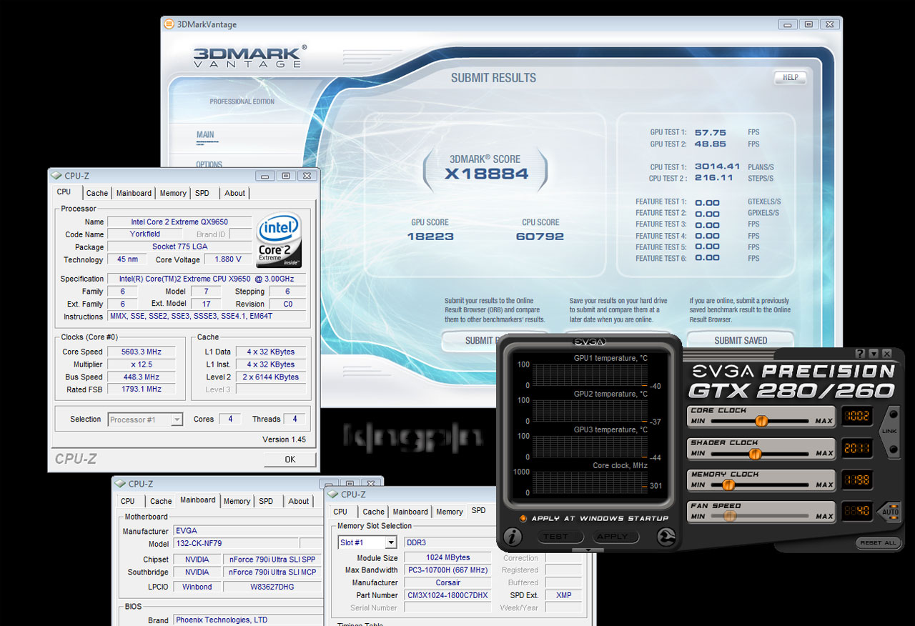Screen dimensions: 915x626
Task: Click the Shader Clock slider handle
Action: [x=754, y=453]
